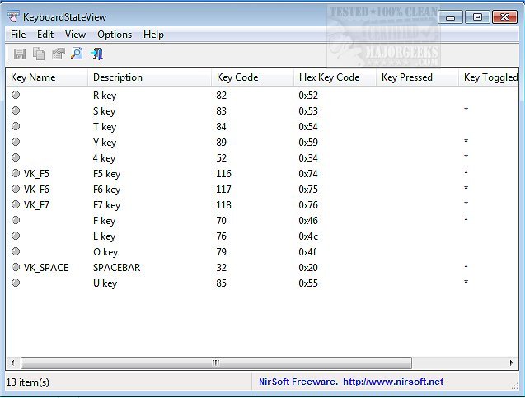Screen dimensions: 525x398
Task: Select the 'F7 key' description cell
Action: tap(106, 205)
